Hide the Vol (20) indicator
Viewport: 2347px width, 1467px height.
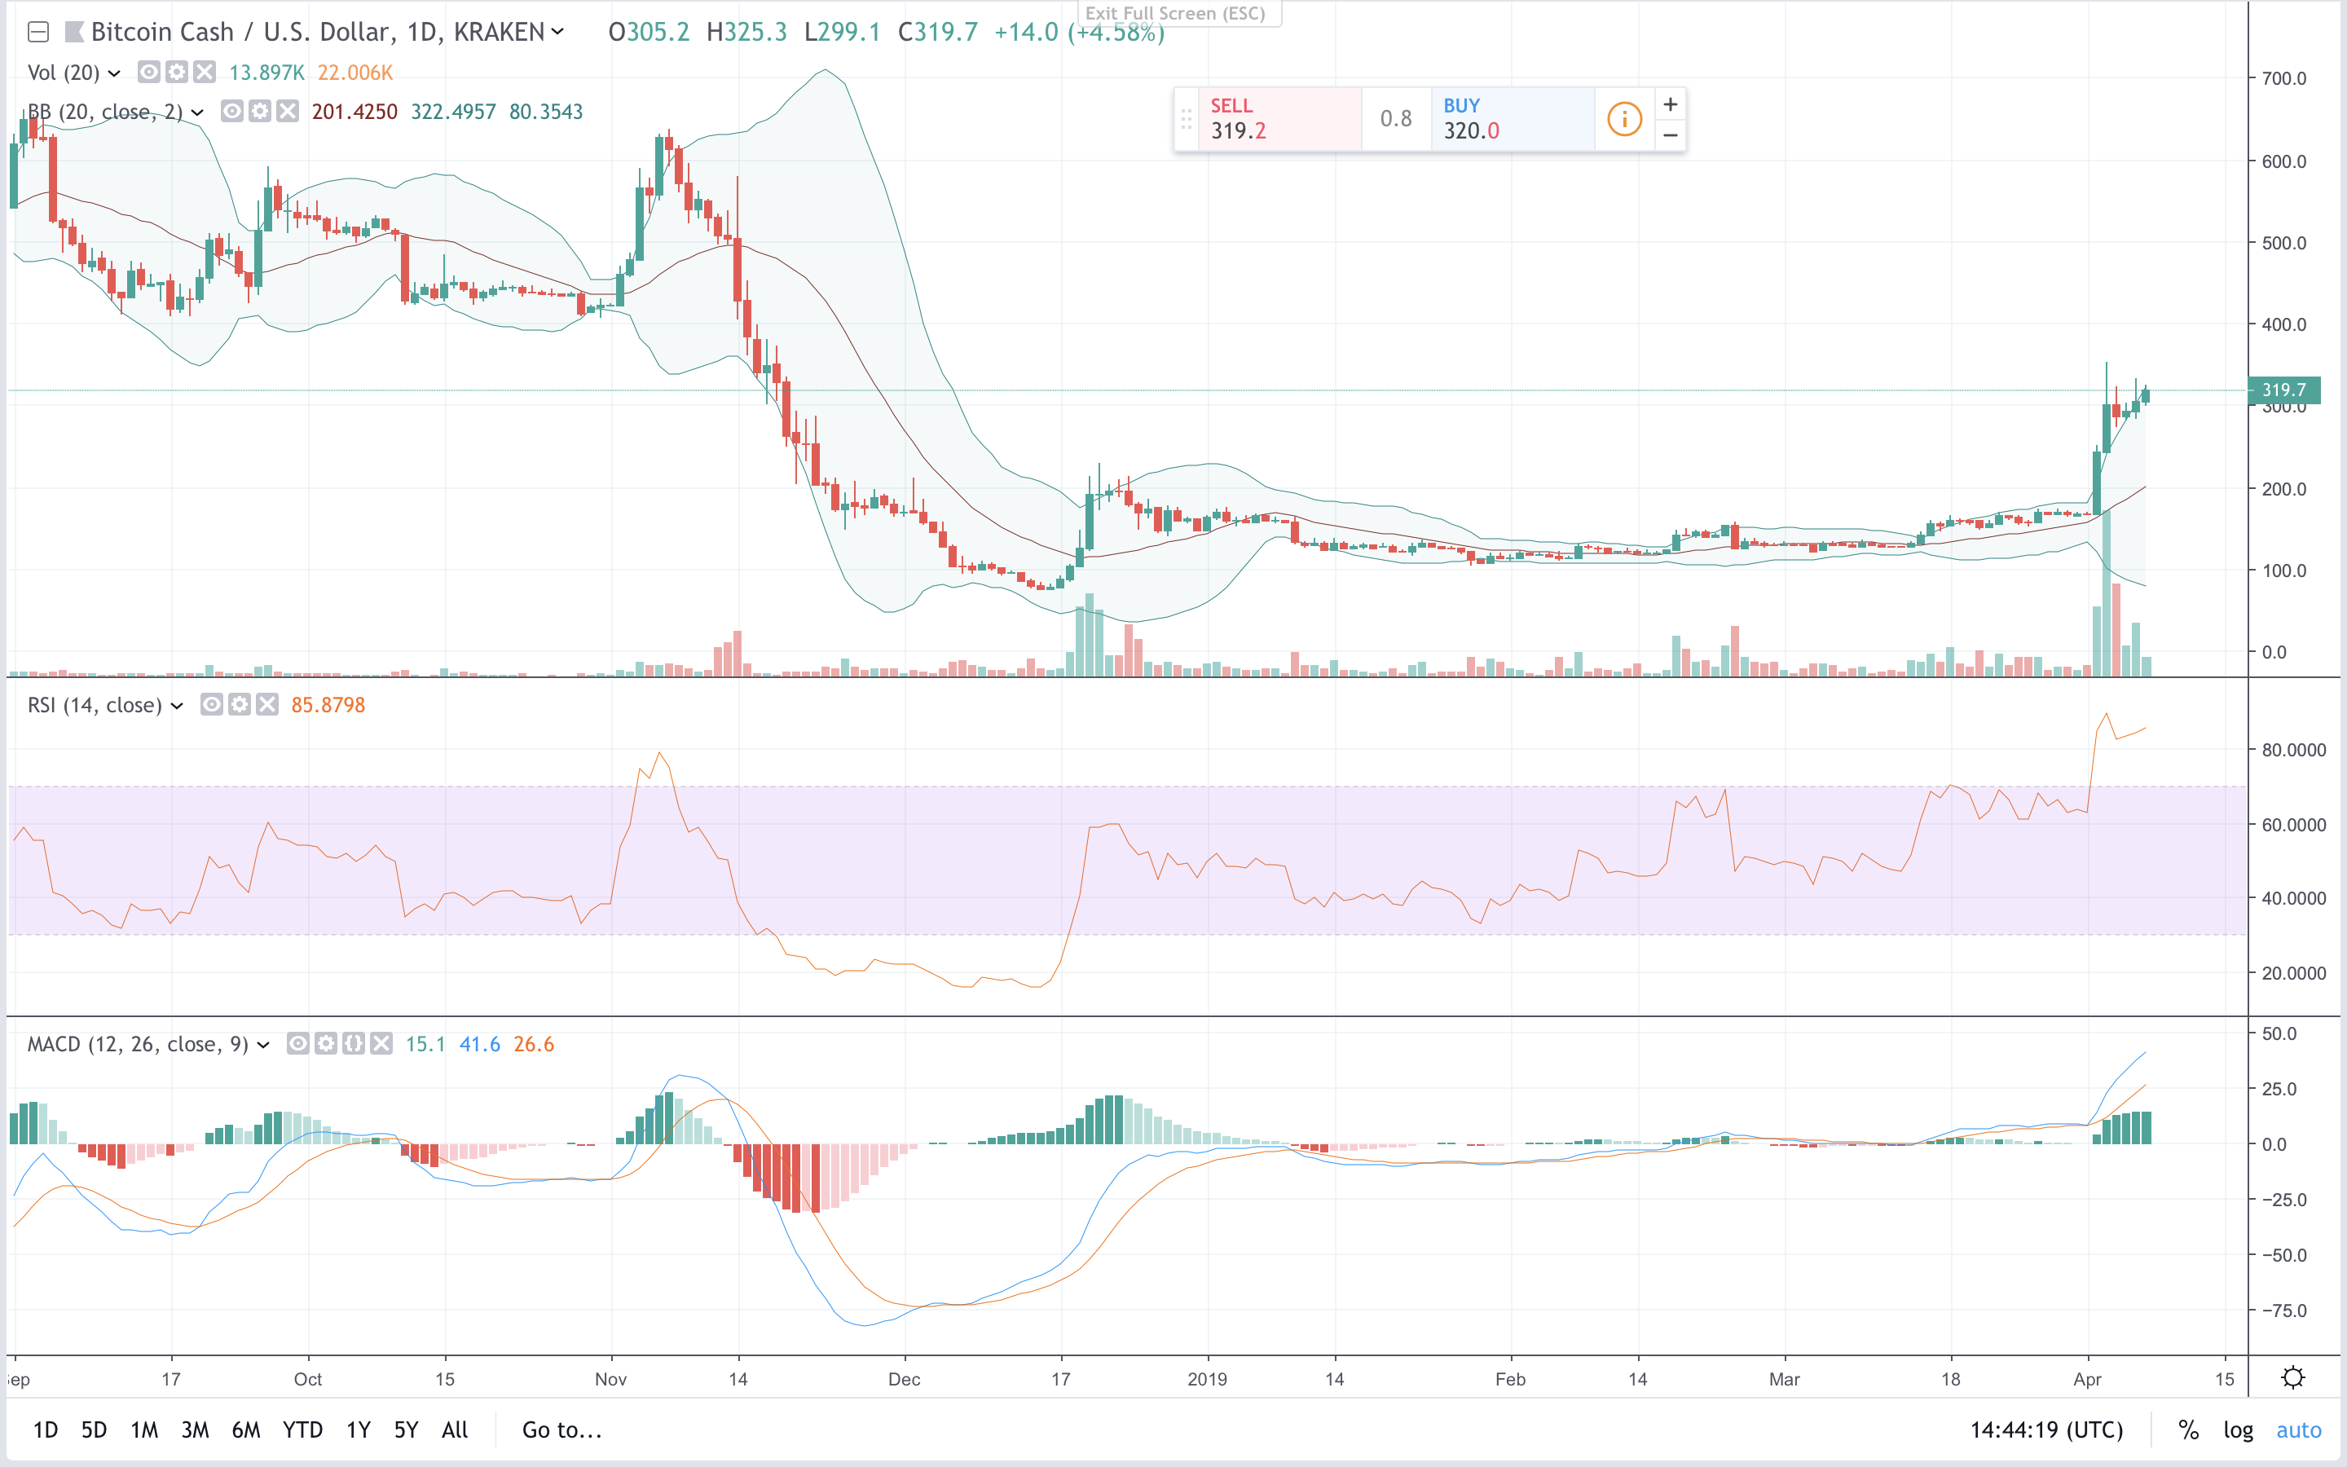(x=148, y=72)
